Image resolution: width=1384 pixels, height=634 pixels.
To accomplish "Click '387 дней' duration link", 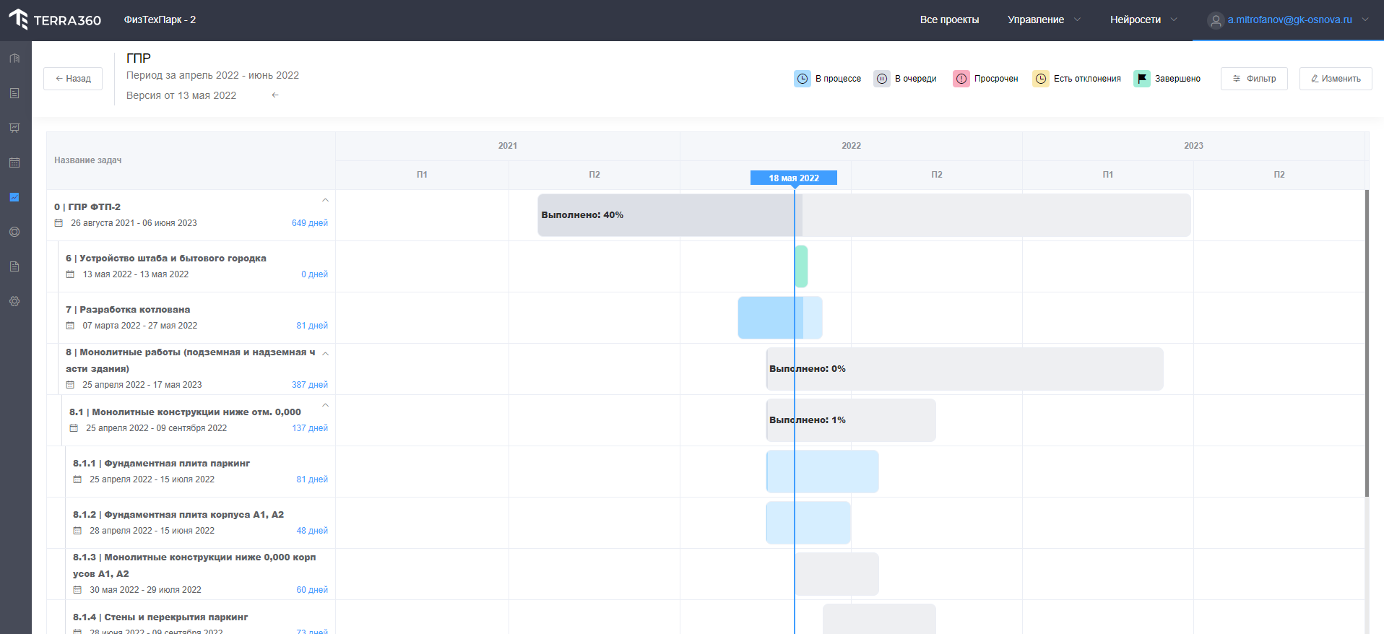I will [310, 385].
